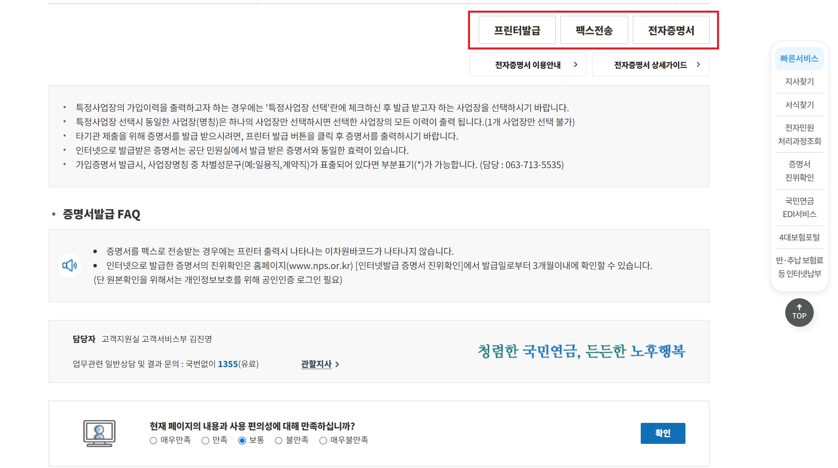Viewport: 838px width, 468px height.
Task: Select the 불만족 radio button
Action: [279, 441]
